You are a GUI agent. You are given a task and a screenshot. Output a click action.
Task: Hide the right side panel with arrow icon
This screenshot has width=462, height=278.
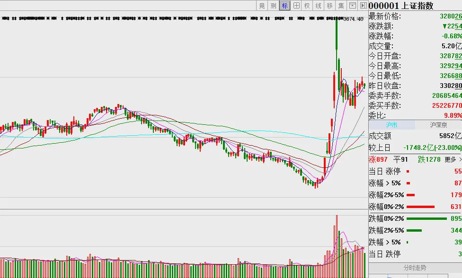(x=363, y=6)
